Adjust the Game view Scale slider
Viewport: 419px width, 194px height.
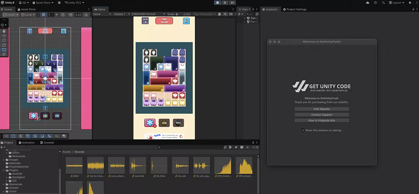(177, 14)
